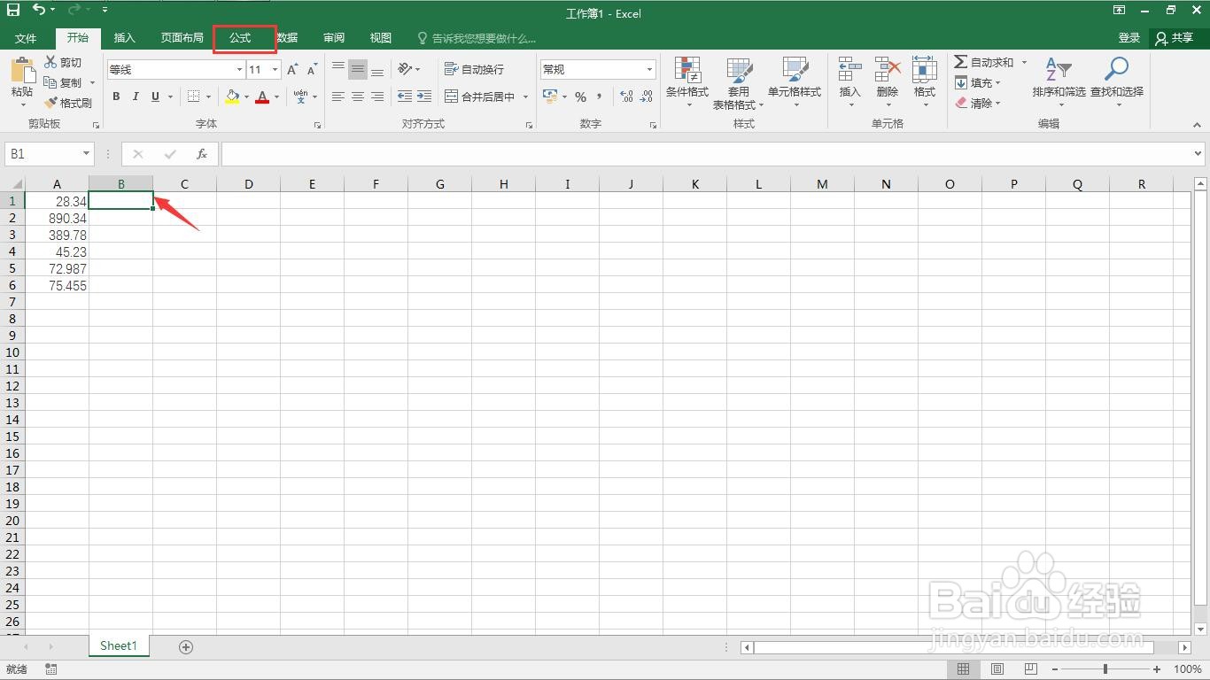1210x680 pixels.
Task: Open the 审阅 tab
Action: 334,38
